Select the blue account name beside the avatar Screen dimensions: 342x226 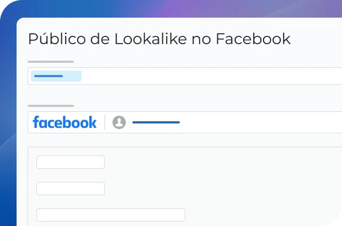pos(156,122)
